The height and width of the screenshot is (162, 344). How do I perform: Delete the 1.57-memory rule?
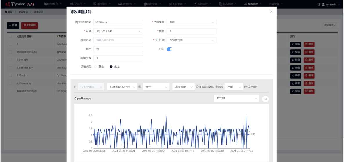[309, 83]
